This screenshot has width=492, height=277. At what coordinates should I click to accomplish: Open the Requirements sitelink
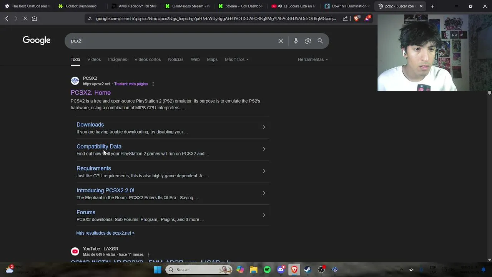pos(94,169)
